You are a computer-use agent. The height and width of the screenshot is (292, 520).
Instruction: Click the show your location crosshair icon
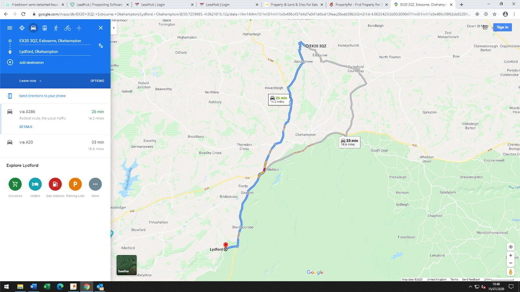point(510,247)
